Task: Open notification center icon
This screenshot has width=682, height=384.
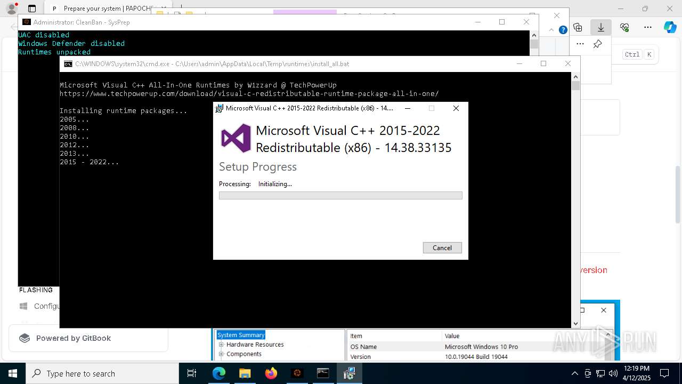Action: point(664,373)
